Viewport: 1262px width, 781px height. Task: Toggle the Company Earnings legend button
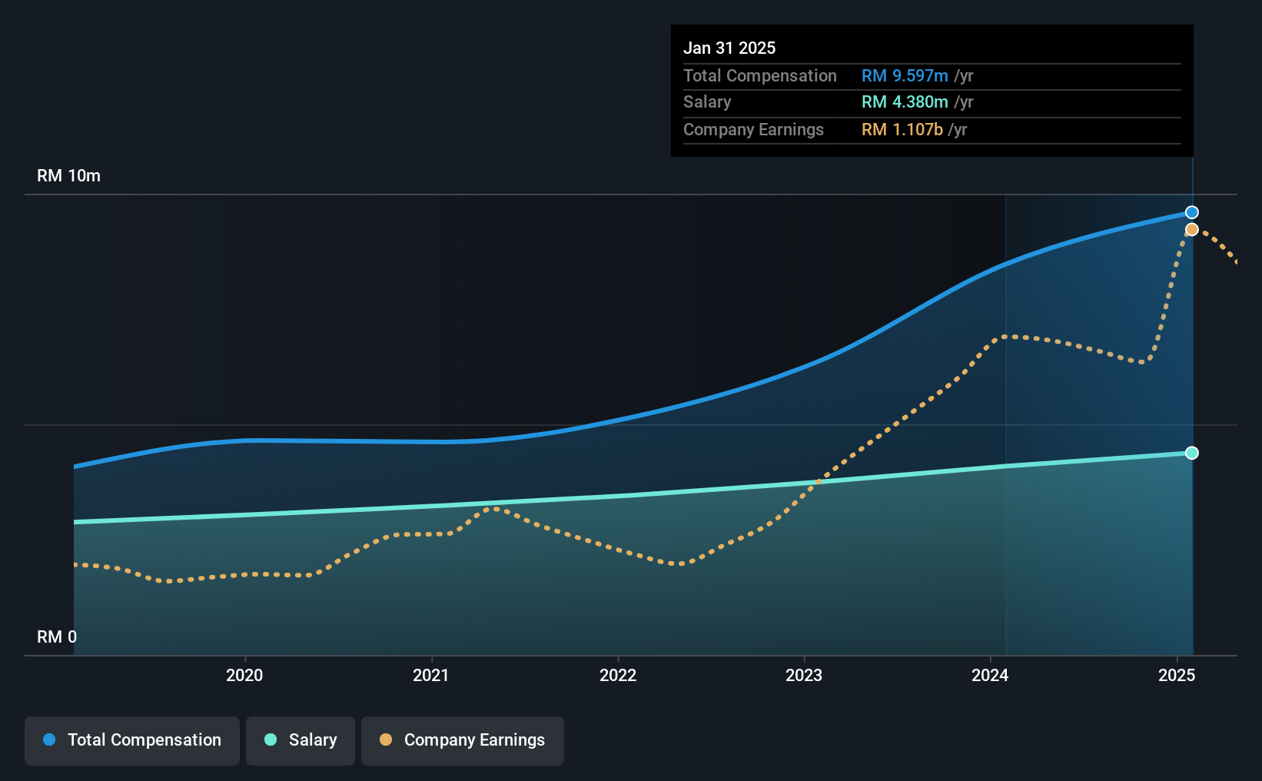tap(463, 740)
